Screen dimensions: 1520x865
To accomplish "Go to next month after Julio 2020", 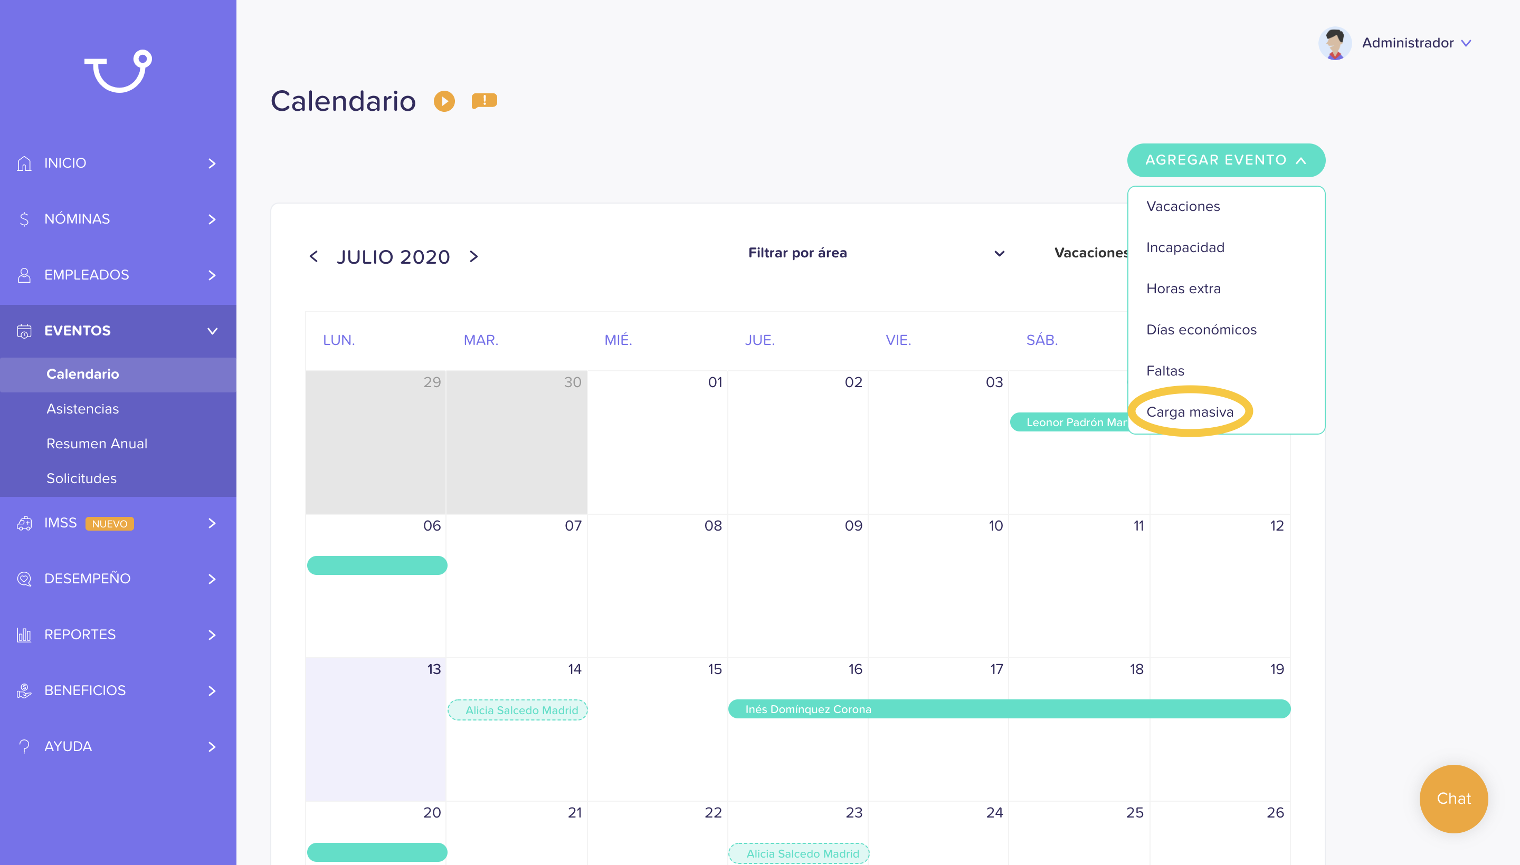I will 474,257.
